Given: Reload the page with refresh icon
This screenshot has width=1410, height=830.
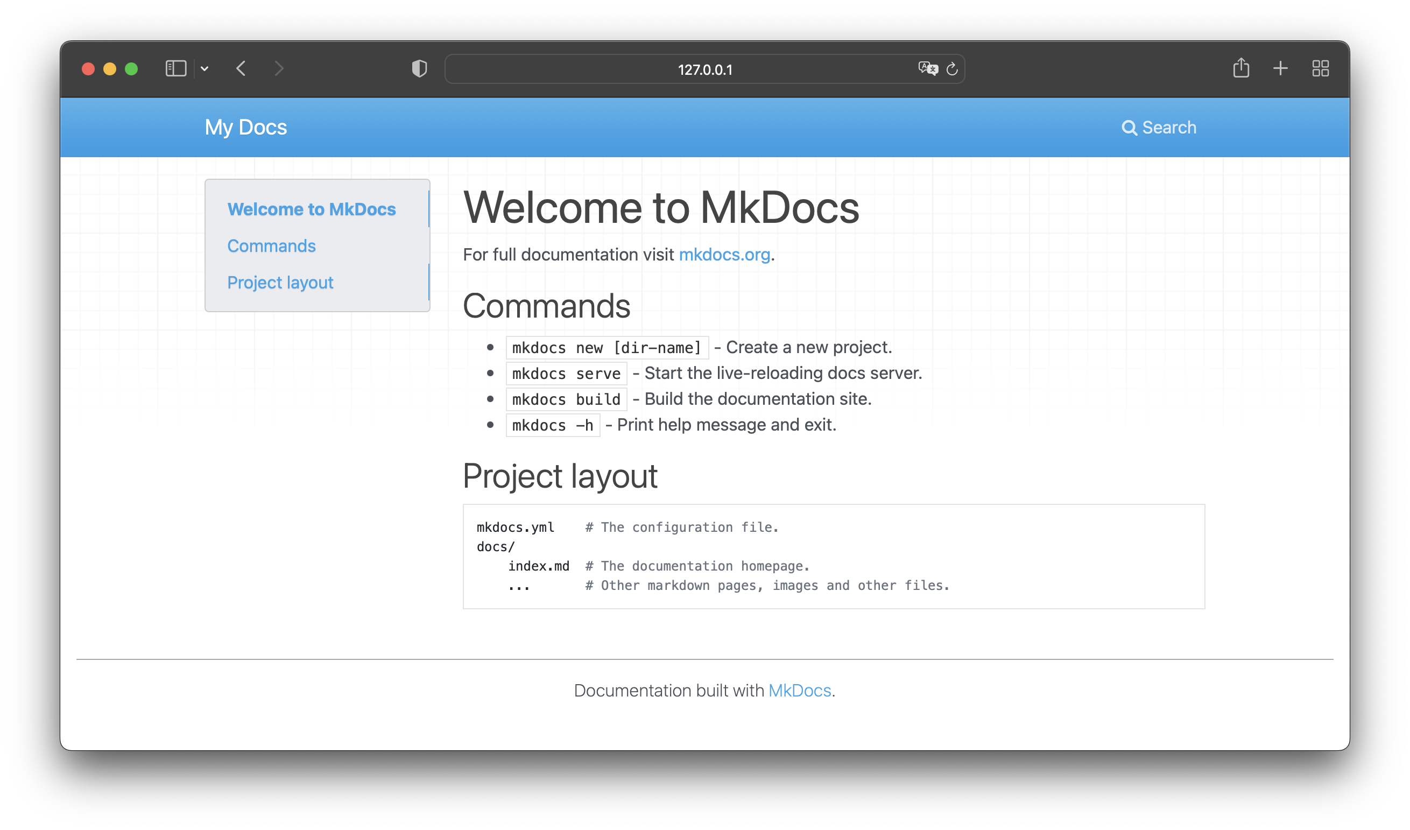Looking at the screenshot, I should pos(951,69).
